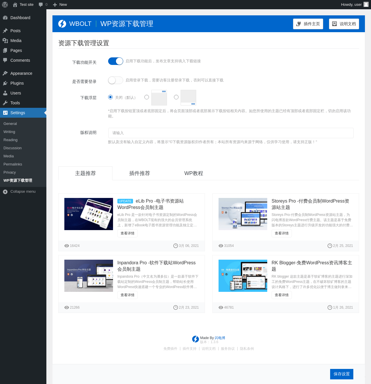
Task: Open the Storeys Pro theme thumbnail
Action: (x=243, y=214)
